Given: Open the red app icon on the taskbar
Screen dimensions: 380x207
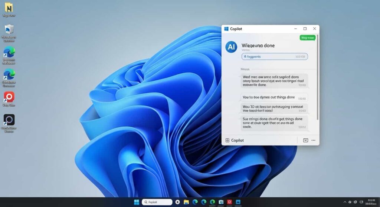Looking at the screenshot, I should (x=229, y=202).
